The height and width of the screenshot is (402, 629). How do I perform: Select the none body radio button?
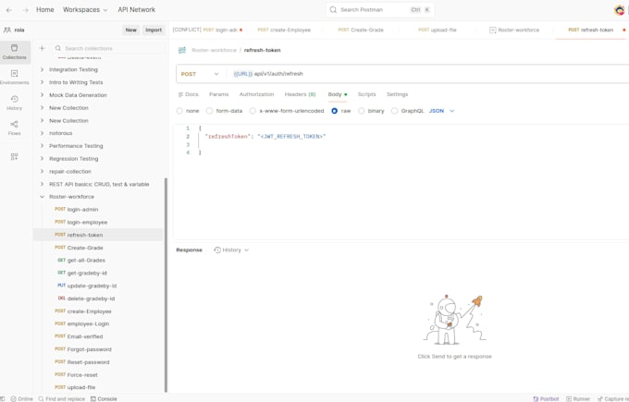click(179, 111)
